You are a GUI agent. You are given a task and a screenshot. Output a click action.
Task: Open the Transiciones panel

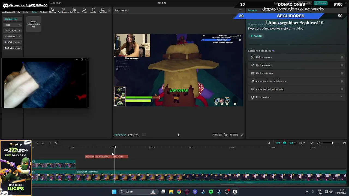coord(63,10)
